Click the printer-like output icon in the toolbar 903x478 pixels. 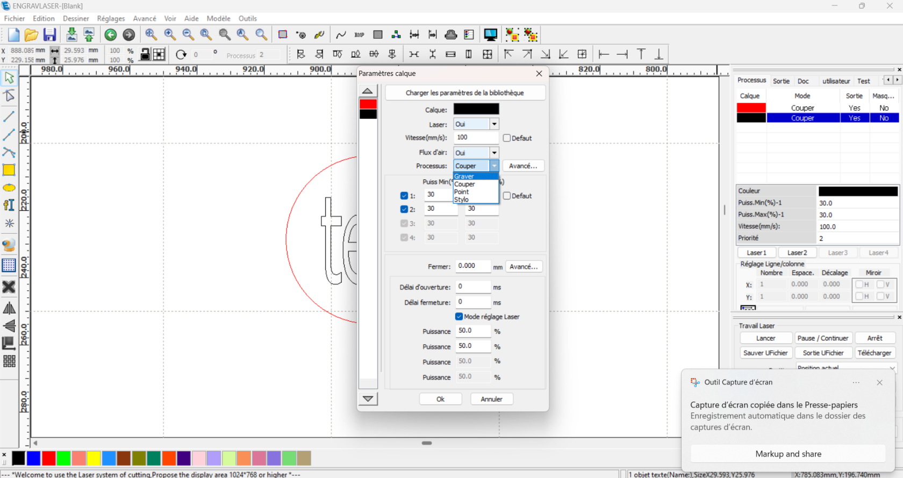[451, 35]
